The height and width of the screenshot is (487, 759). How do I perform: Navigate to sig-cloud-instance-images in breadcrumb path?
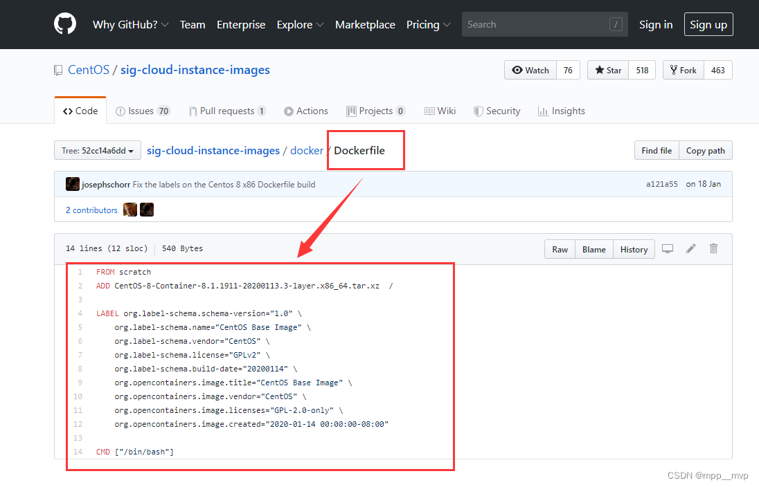click(213, 150)
